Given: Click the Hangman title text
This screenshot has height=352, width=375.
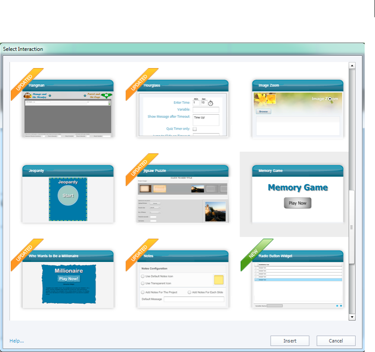Looking at the screenshot, I should click(x=36, y=85).
